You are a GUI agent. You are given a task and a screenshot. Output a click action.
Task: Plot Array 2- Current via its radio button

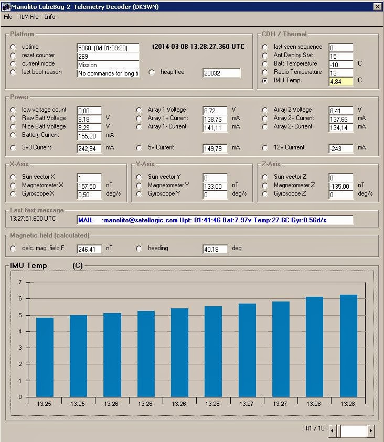[x=265, y=127]
